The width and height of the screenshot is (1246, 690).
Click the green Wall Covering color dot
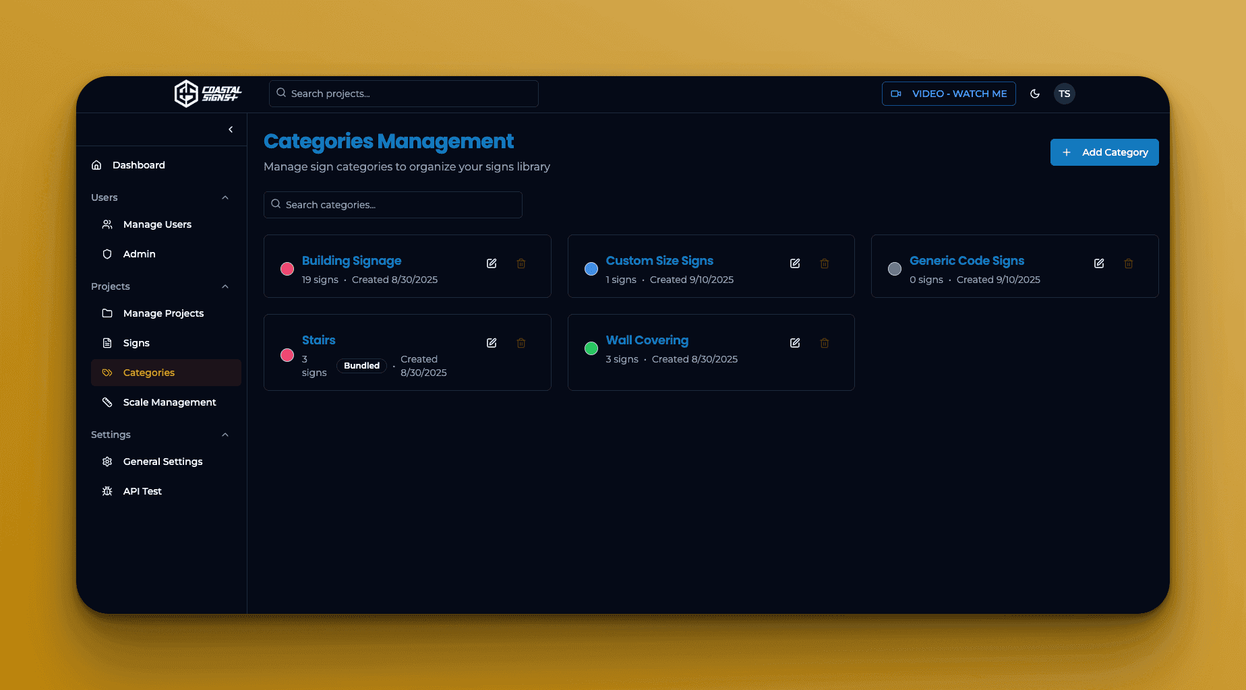(591, 348)
